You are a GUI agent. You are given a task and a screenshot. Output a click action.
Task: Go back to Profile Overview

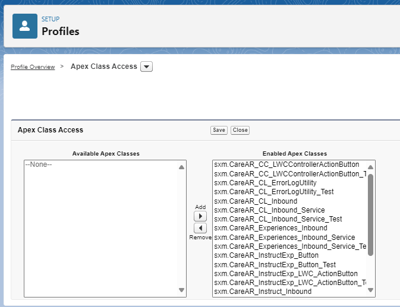coord(33,67)
